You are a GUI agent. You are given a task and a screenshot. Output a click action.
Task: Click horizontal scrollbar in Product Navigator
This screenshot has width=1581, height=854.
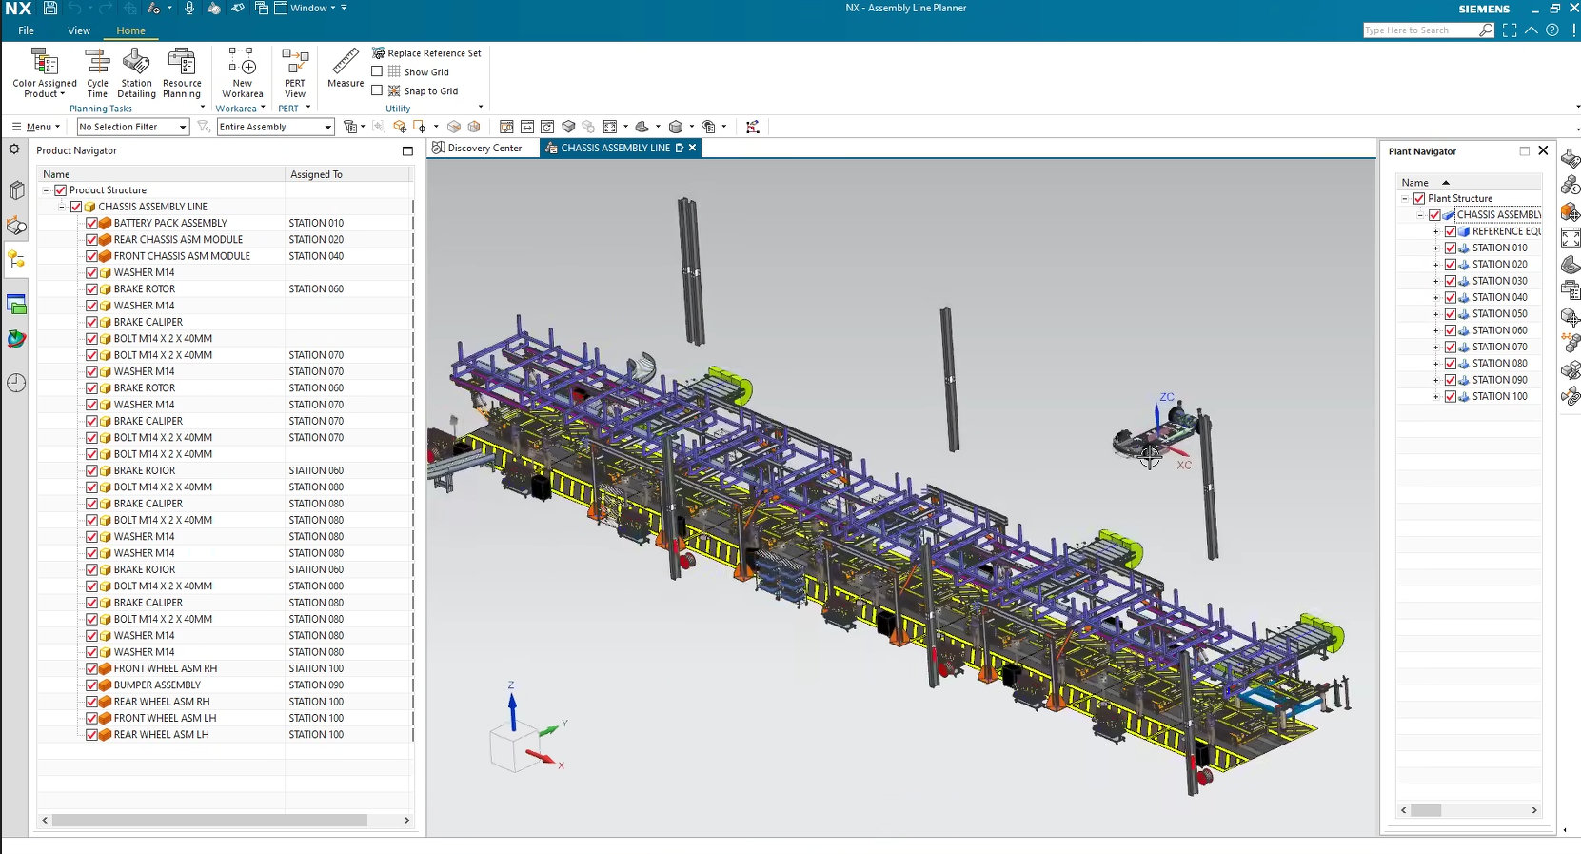[209, 820]
